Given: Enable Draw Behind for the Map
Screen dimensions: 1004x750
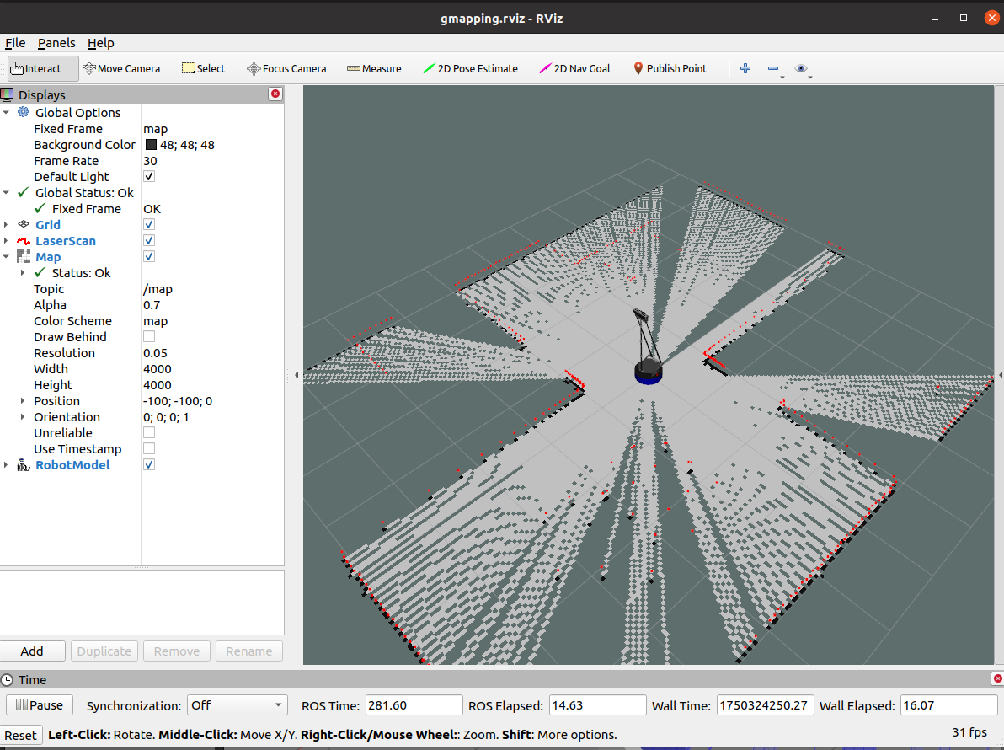Looking at the screenshot, I should point(148,335).
